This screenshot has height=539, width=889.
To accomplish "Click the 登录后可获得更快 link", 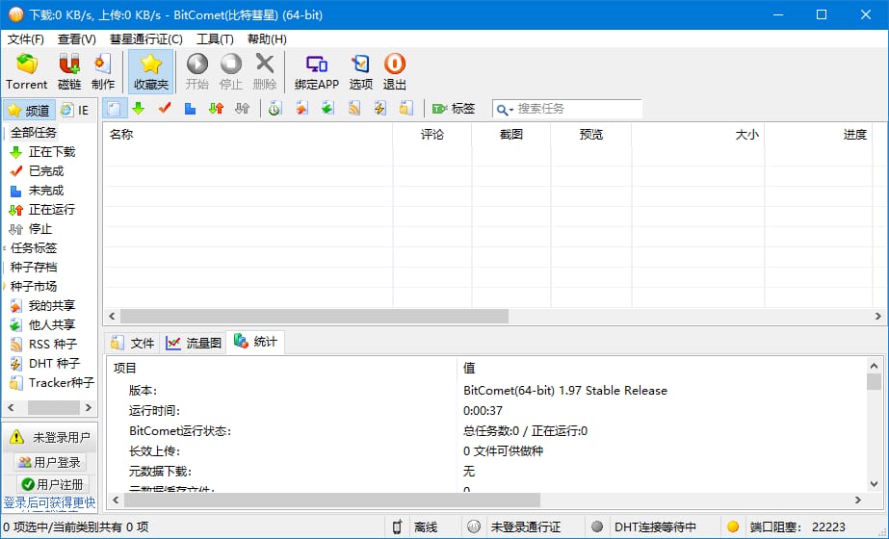I will coord(49,502).
